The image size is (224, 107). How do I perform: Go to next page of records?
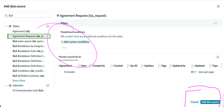pos(135,72)
